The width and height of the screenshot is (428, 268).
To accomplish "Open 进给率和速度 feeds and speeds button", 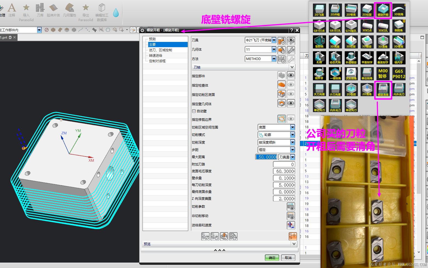I will (291, 225).
